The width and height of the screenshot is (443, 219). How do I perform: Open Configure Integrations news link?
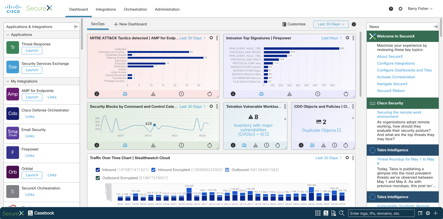[x=396, y=63]
